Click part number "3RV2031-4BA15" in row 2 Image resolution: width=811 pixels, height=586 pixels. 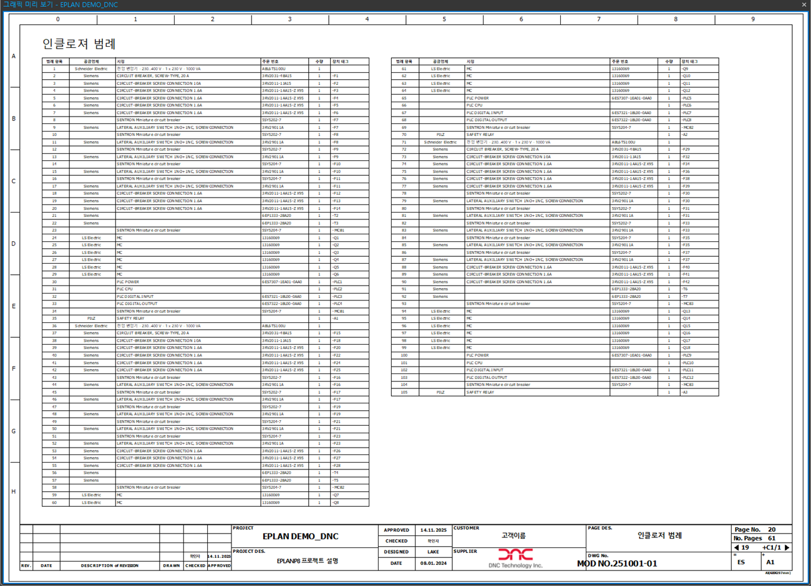tap(276, 76)
